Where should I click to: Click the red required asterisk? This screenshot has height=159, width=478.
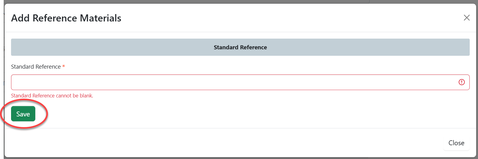click(x=64, y=67)
